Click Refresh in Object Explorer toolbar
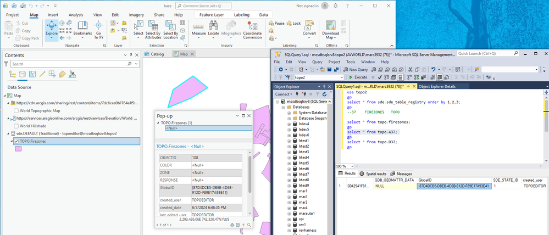 [x=324, y=94]
